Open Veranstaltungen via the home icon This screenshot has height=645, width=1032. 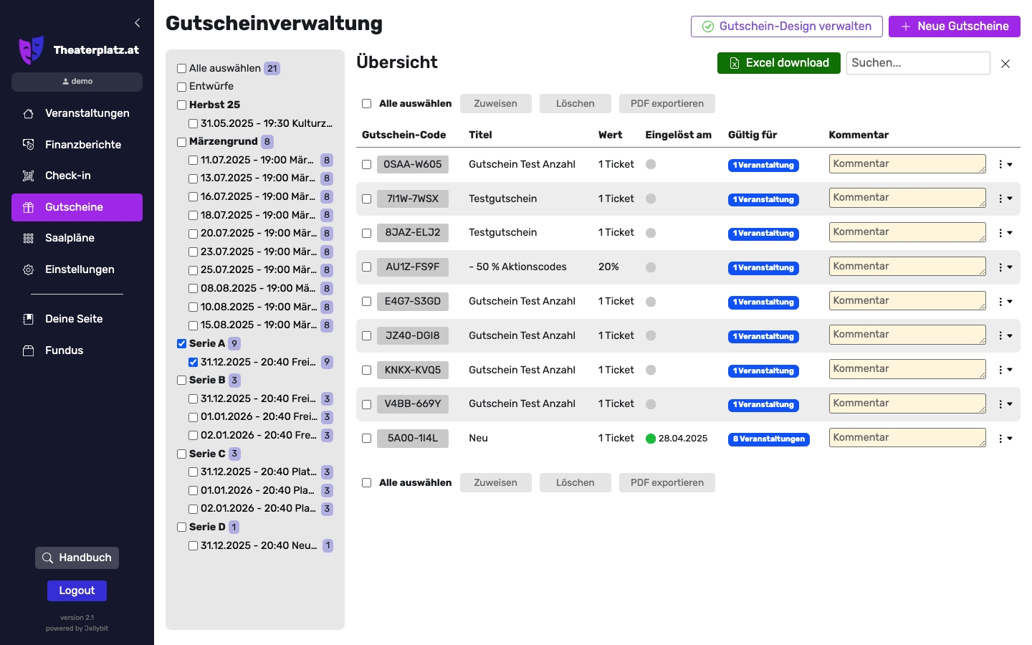pyautogui.click(x=29, y=113)
